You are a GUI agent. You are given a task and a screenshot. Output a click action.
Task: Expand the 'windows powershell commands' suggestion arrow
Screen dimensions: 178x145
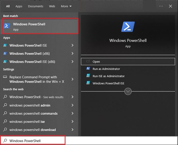point(72,113)
